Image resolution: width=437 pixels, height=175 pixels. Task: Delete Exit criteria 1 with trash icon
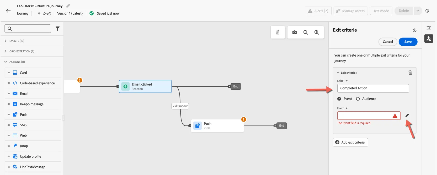click(x=410, y=73)
